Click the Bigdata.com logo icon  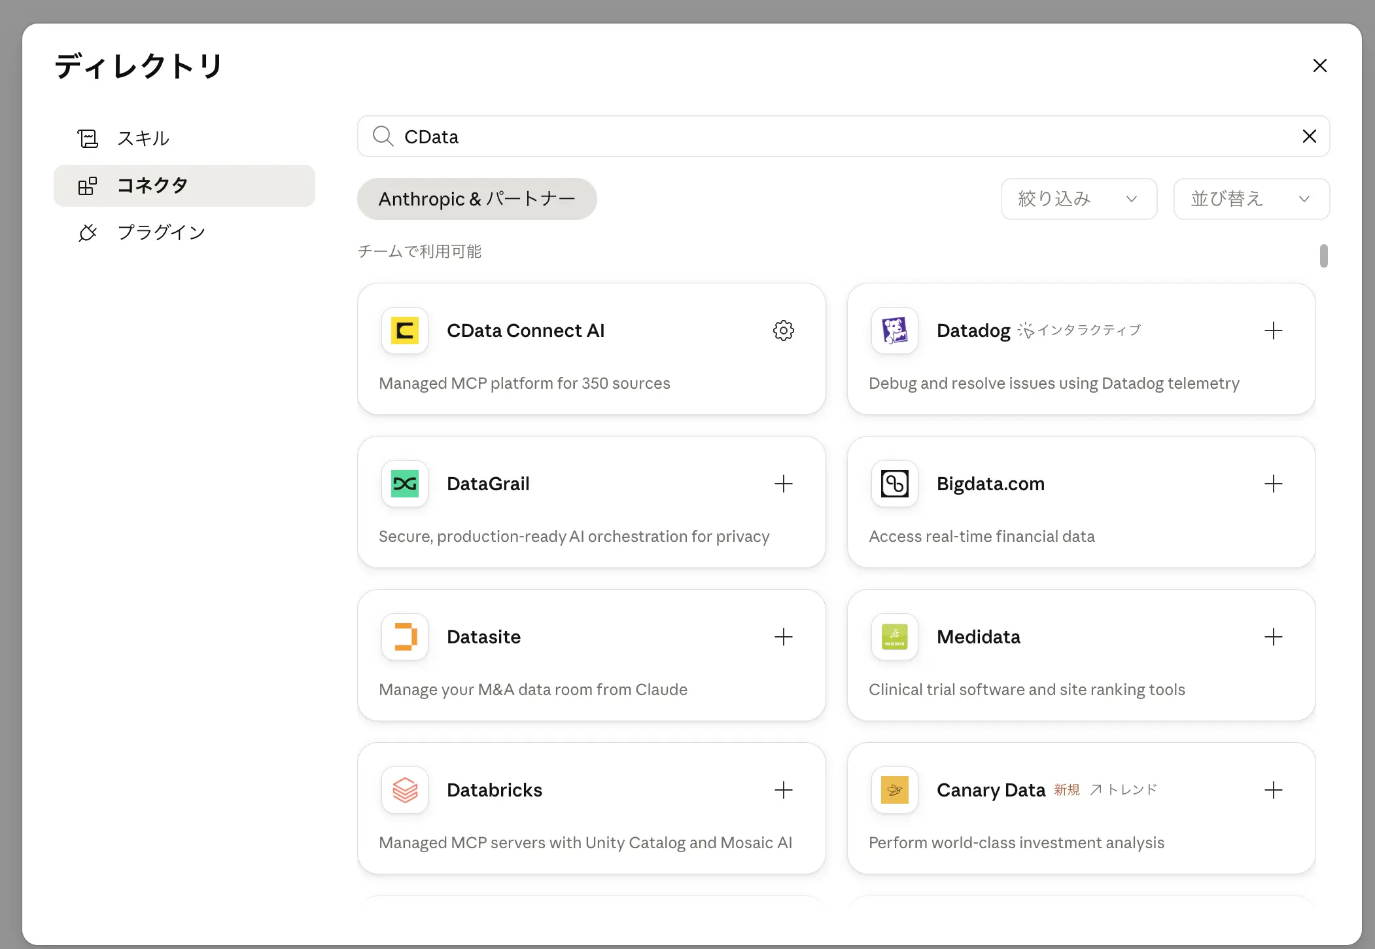click(895, 484)
